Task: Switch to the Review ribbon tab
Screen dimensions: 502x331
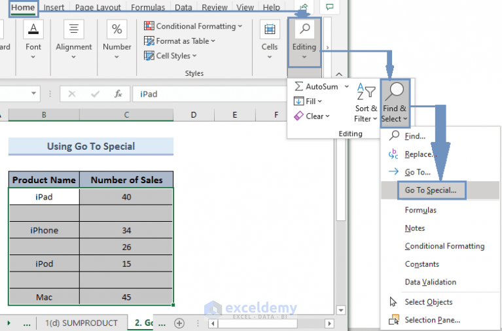Action: (215, 7)
